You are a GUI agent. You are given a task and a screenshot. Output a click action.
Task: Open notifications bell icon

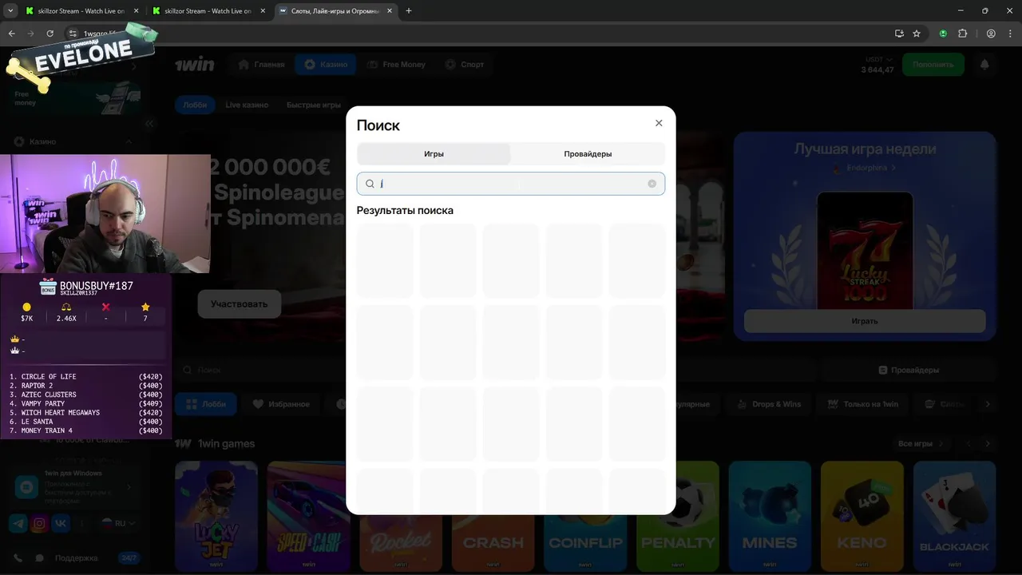tap(984, 65)
